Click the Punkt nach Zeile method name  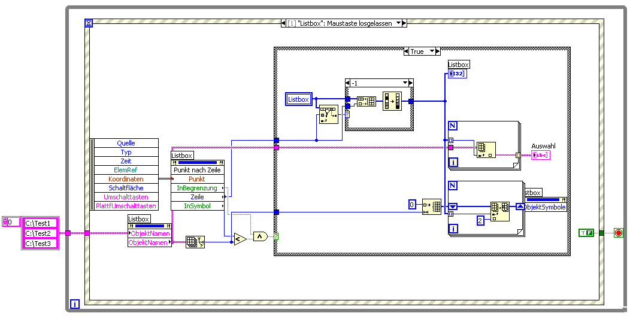coord(198,170)
